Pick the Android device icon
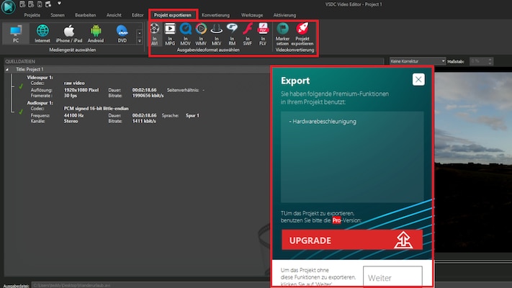Image resolution: width=512 pixels, height=288 pixels. pyautogui.click(x=96, y=34)
